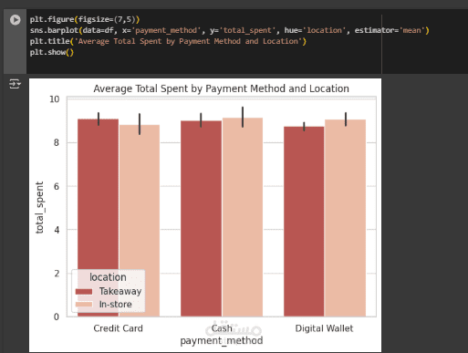Place cursor in plt.title code line
The image size is (468, 353).
[168, 41]
